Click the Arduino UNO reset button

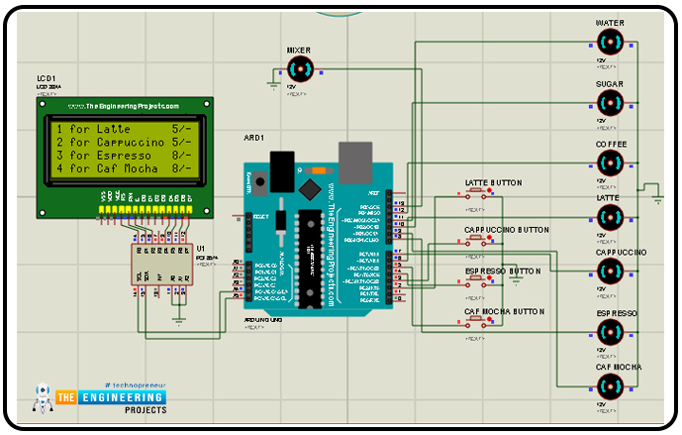260,183
